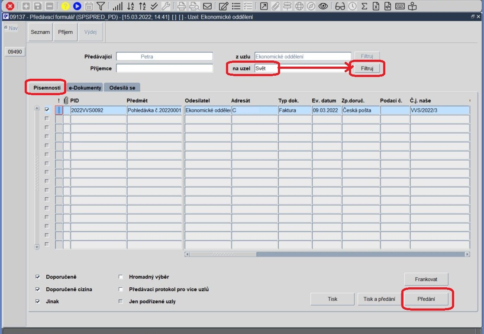
Task: Click the floppy disk save icon
Action: (38, 6)
